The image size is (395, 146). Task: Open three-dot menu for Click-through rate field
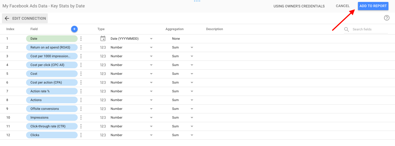81,126
